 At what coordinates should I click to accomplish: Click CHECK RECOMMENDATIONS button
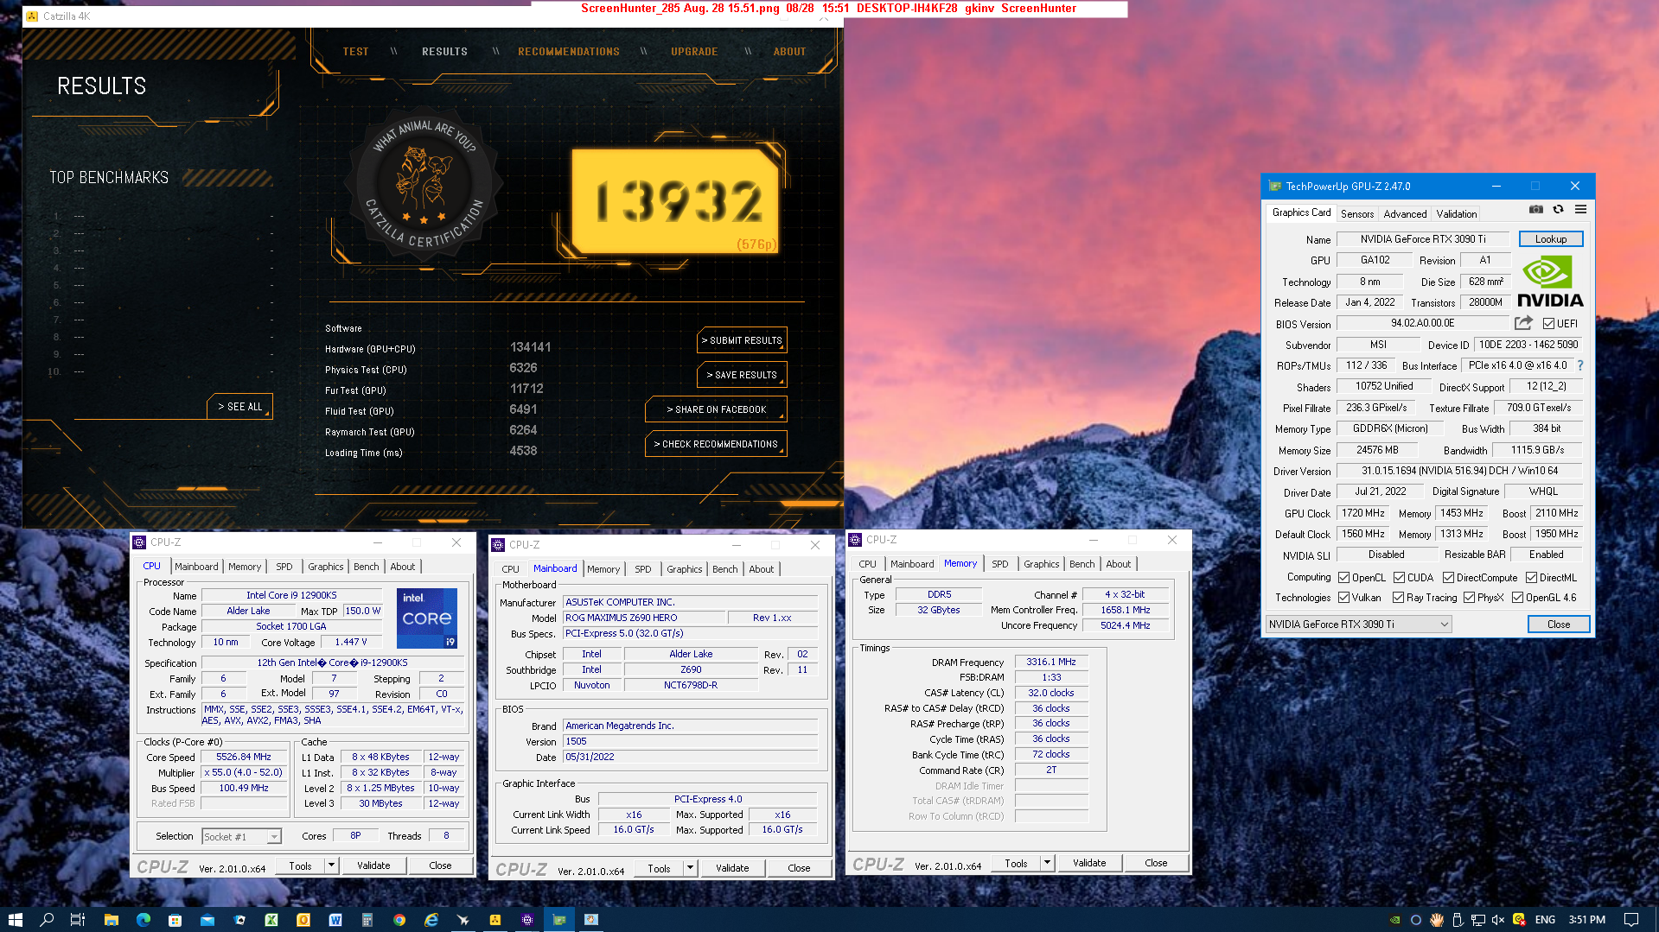(716, 444)
